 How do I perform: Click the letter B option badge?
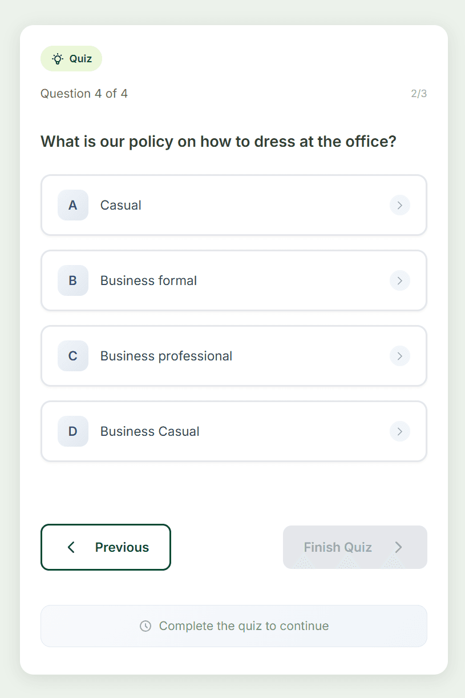click(x=73, y=280)
